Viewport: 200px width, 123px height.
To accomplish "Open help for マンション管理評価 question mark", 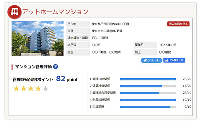I will (x=56, y=66).
